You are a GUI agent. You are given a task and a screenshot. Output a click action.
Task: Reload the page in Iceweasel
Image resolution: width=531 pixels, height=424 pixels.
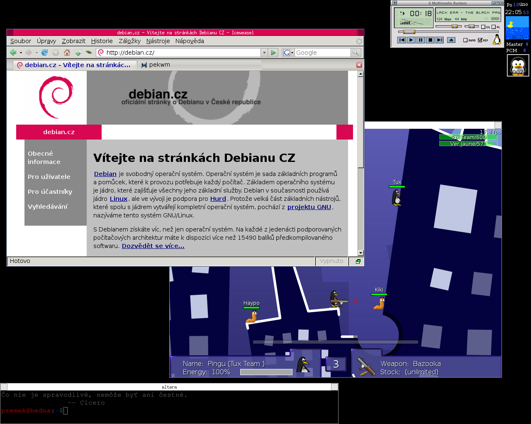pyautogui.click(x=44, y=53)
